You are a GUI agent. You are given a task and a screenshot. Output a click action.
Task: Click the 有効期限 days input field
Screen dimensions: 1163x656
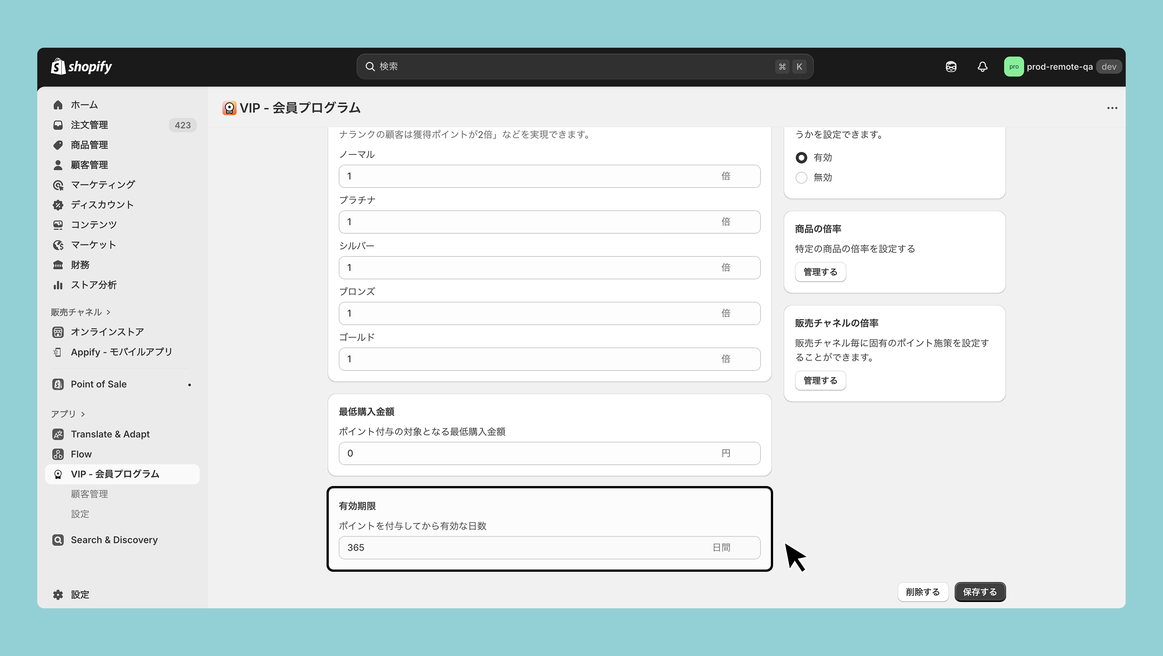(524, 548)
